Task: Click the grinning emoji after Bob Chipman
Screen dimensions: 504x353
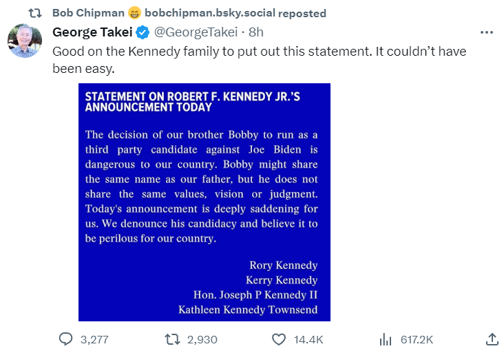Action: pos(134,13)
